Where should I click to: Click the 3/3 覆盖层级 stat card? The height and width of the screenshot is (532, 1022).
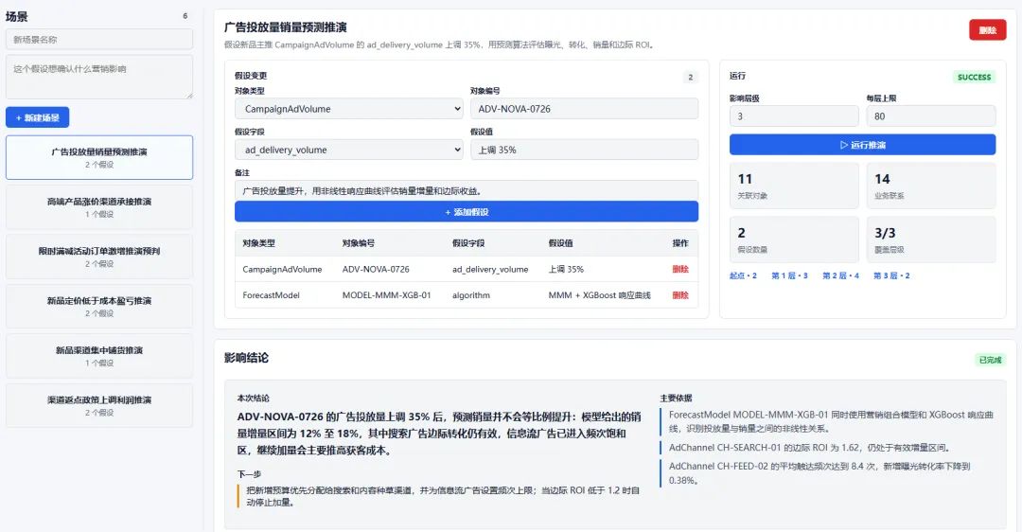tap(931, 239)
